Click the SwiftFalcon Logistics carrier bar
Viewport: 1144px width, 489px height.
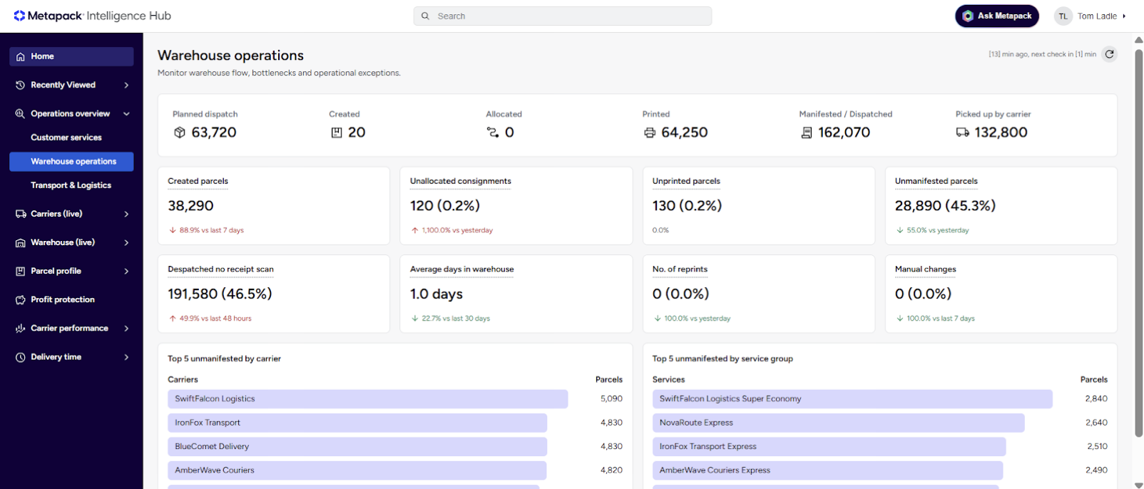coord(368,399)
